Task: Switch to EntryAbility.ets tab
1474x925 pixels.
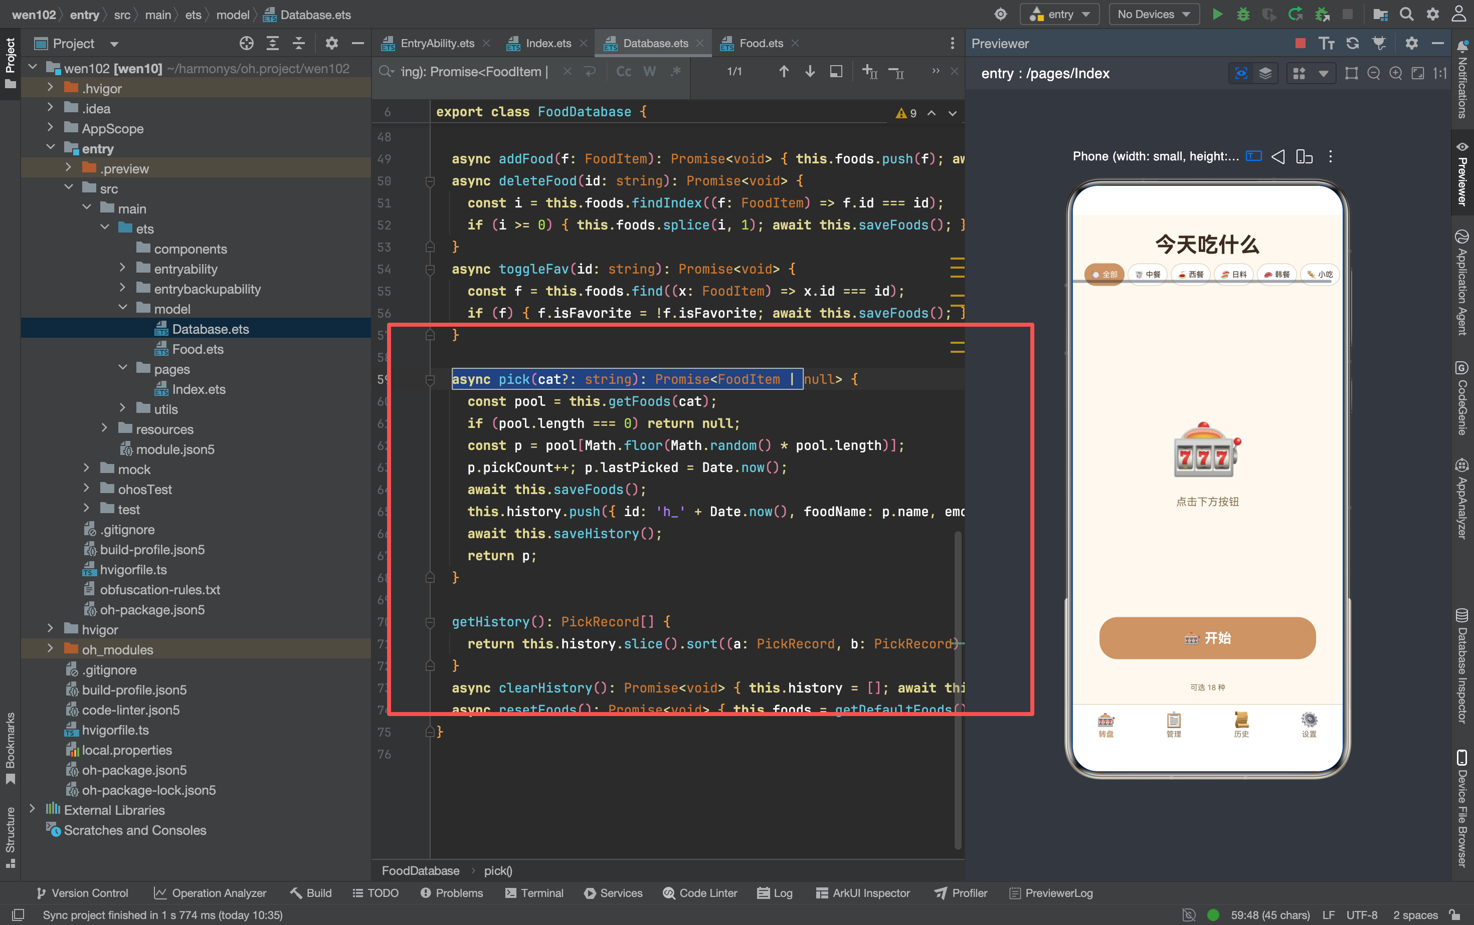Action: 437,43
